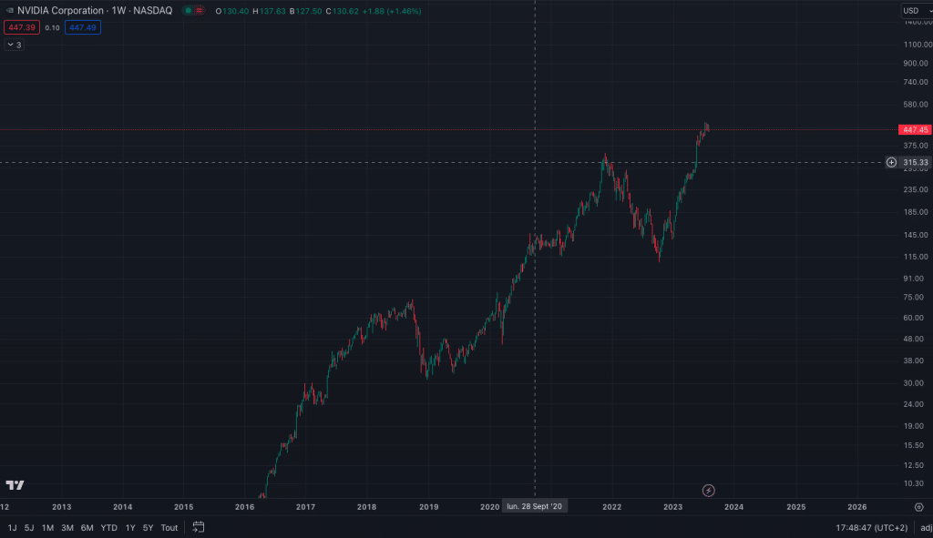The width and height of the screenshot is (933, 538).
Task: Click the low value B127.50
Action: [x=305, y=11]
